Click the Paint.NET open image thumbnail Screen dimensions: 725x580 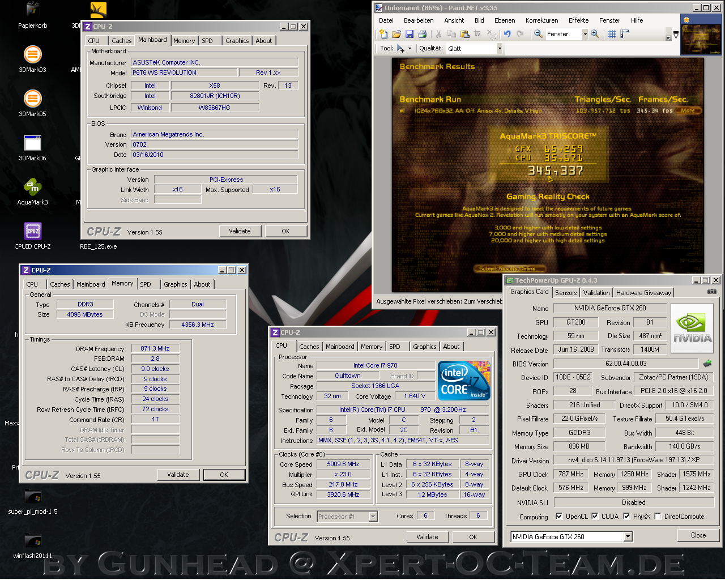[701, 34]
